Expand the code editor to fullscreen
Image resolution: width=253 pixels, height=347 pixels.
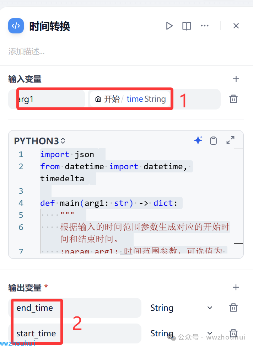[x=230, y=140]
